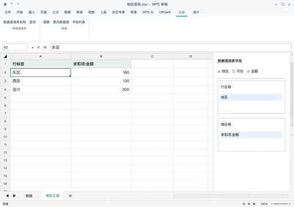Click the horizontal scrollbar
The height and width of the screenshot is (207, 294).
[231, 195]
